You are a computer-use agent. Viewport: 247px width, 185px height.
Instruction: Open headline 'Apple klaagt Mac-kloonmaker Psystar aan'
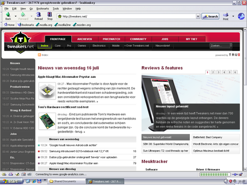pyautogui.click(x=67, y=77)
